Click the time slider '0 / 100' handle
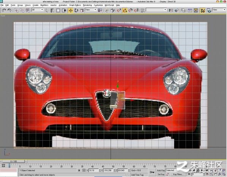The height and width of the screenshot is (177, 227). point(13,161)
